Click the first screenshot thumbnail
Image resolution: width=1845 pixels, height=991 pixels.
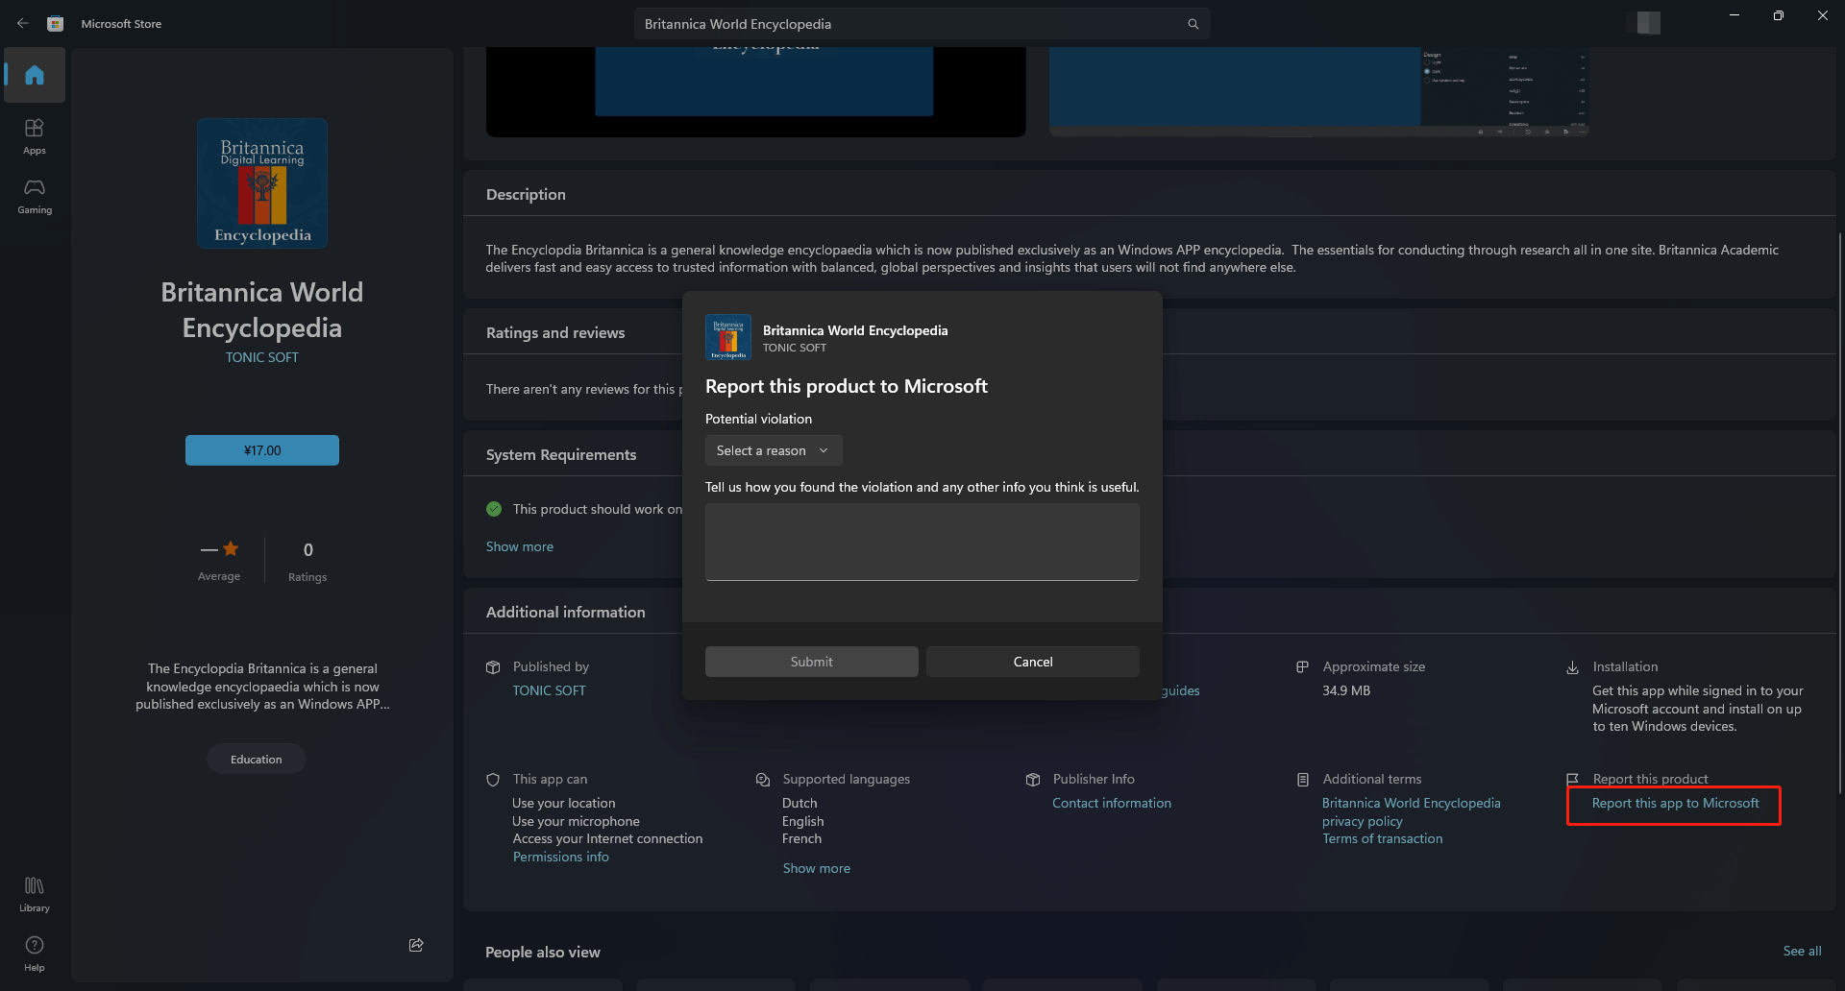pos(756,92)
